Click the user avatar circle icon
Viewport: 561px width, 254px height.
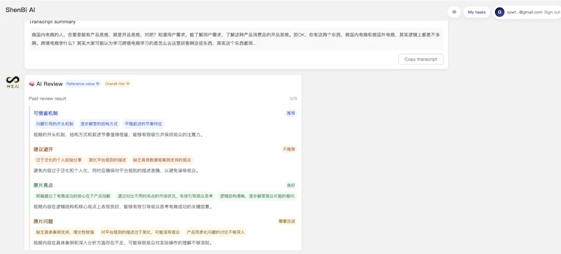point(499,12)
